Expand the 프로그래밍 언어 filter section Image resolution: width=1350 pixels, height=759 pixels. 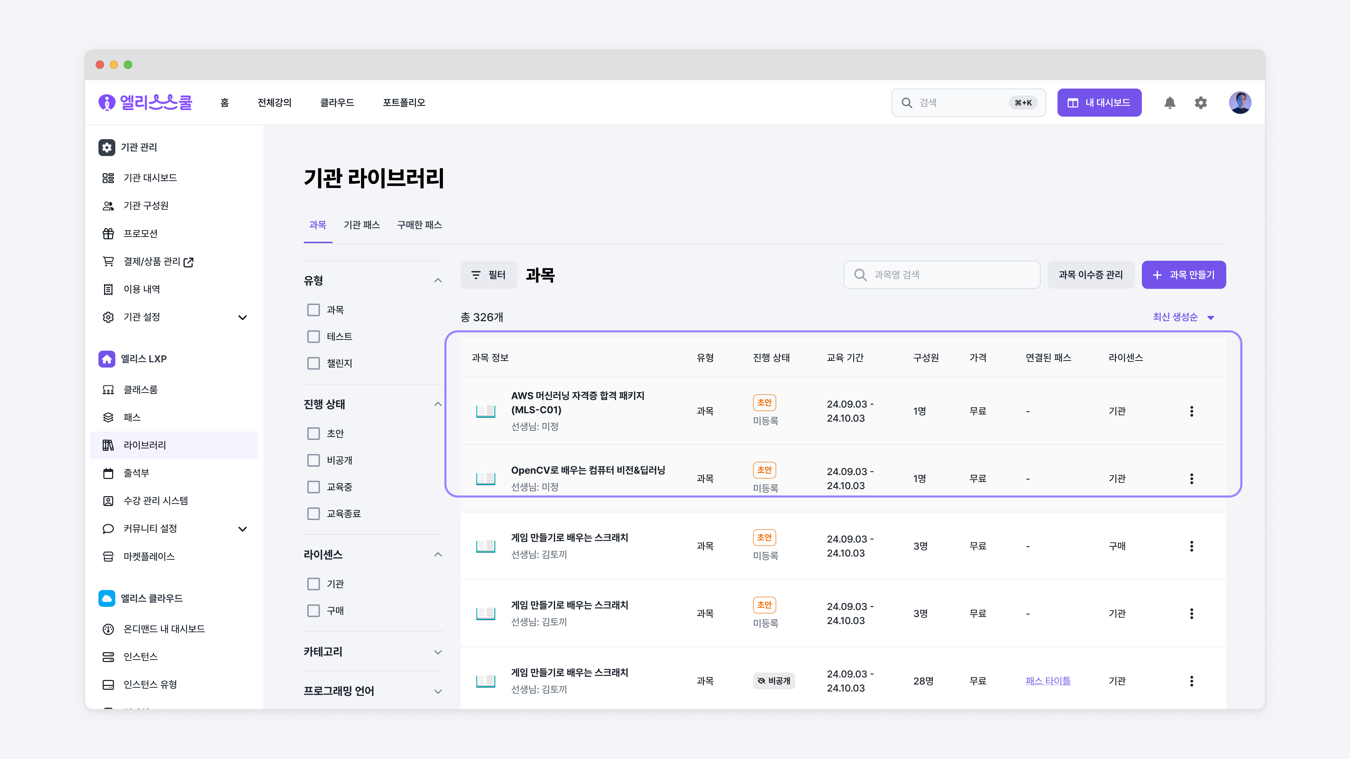point(438,692)
